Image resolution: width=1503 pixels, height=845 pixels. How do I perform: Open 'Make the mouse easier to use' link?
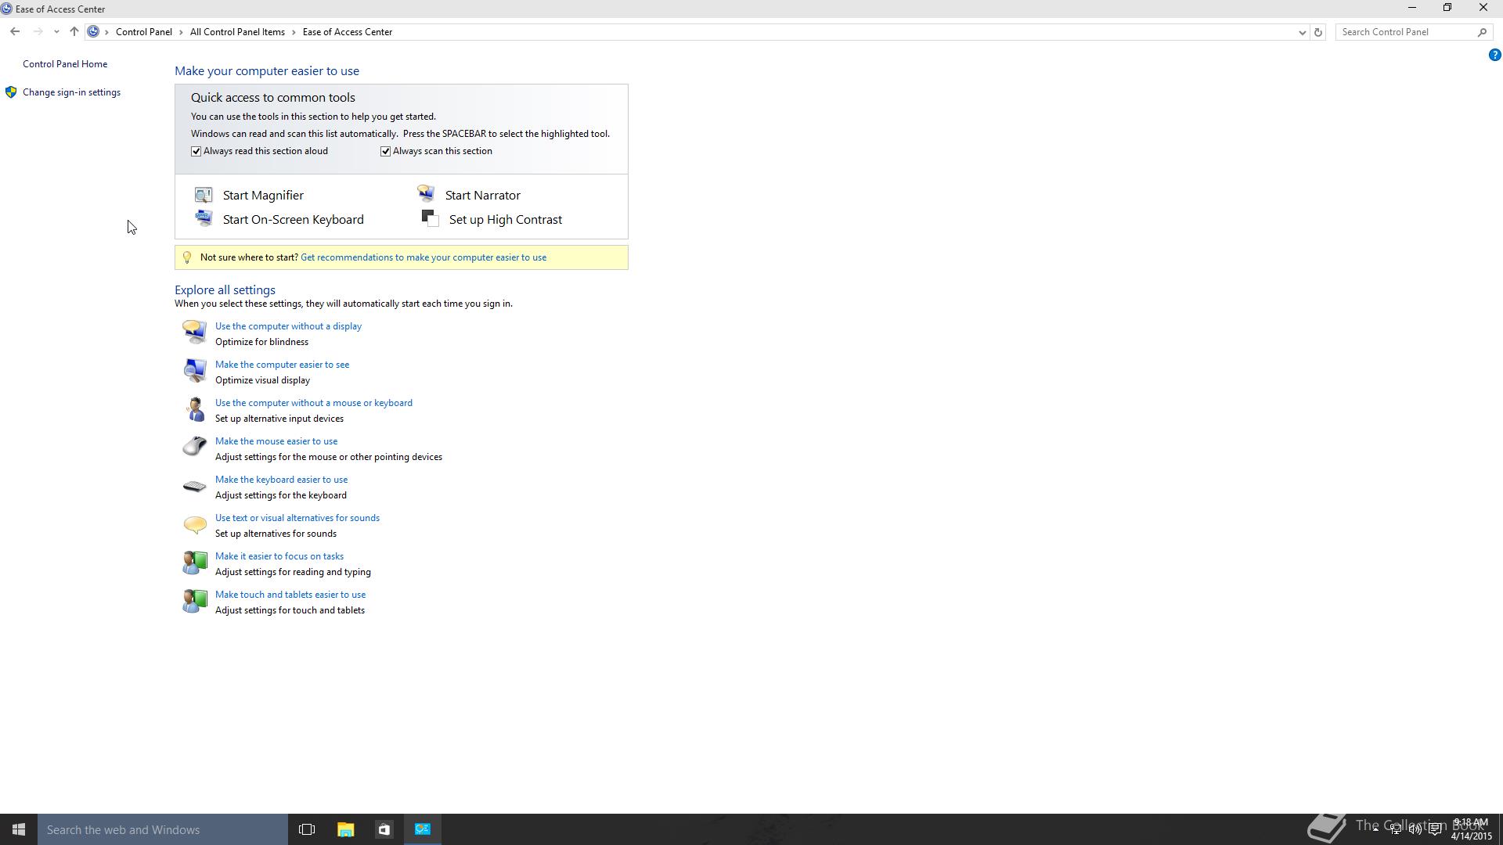pyautogui.click(x=276, y=441)
